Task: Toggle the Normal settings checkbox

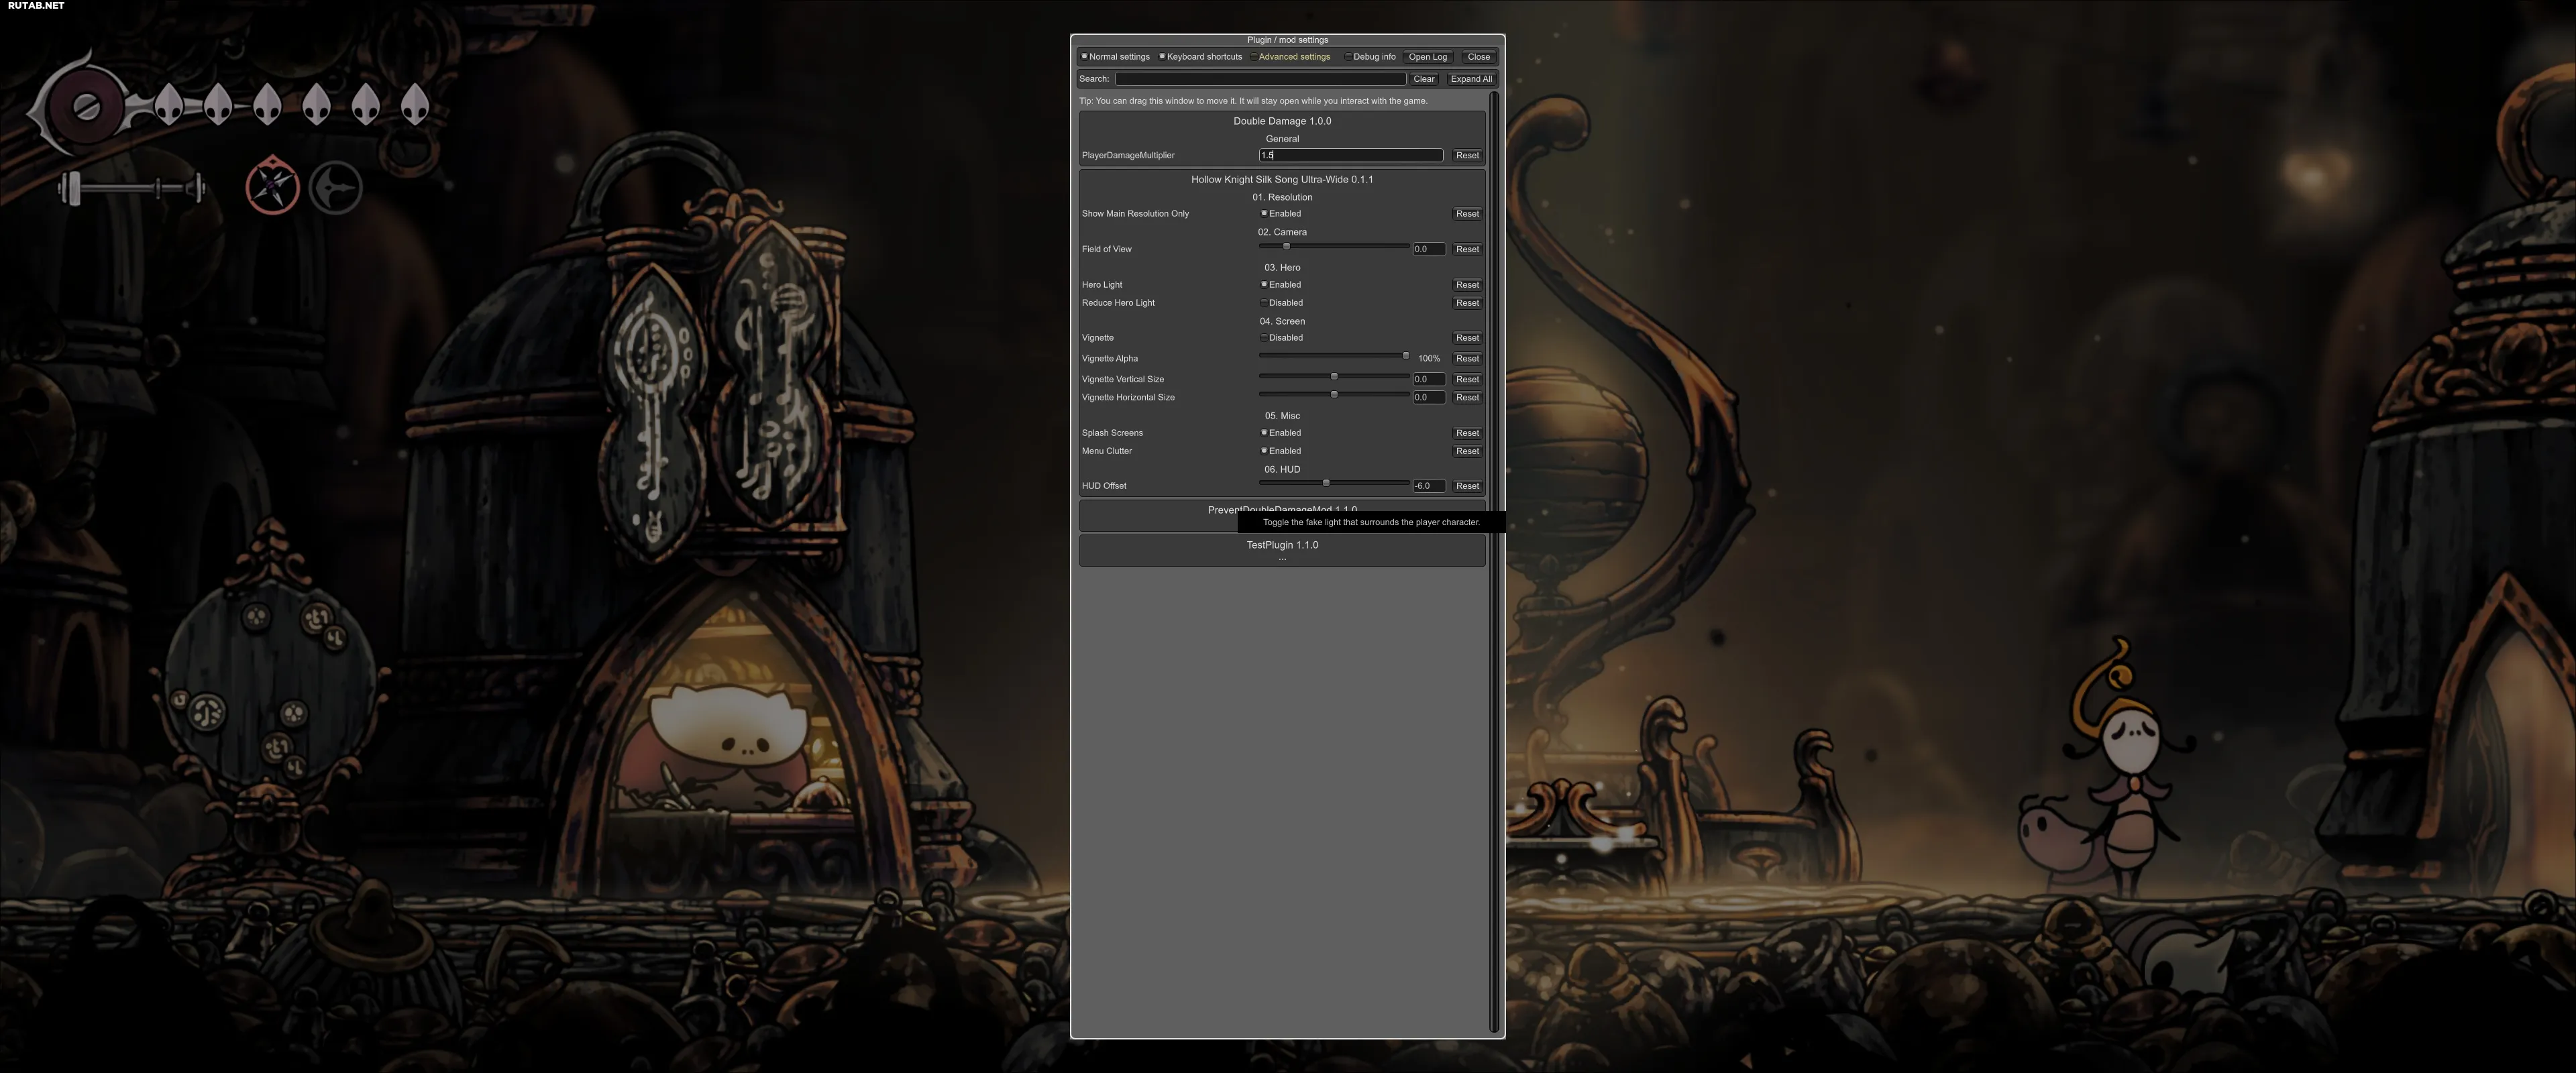Action: (1084, 56)
